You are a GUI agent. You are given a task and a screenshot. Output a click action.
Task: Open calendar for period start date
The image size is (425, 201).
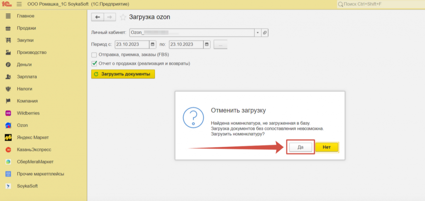click(152, 44)
